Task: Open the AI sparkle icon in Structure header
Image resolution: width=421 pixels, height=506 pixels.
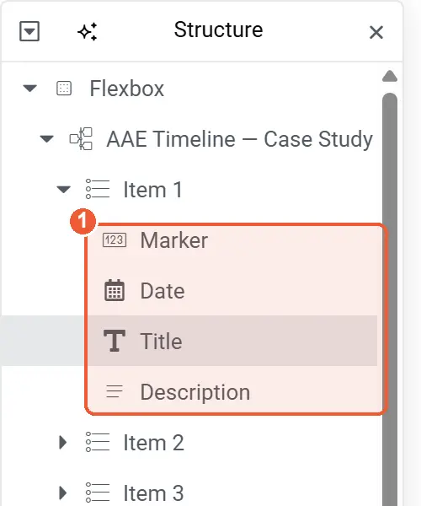Action: click(x=88, y=32)
